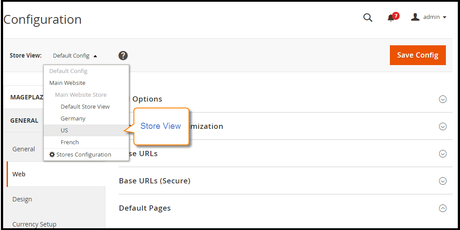Toggle the Default Config store view dropdown
The height and width of the screenshot is (230, 460).
tap(75, 55)
